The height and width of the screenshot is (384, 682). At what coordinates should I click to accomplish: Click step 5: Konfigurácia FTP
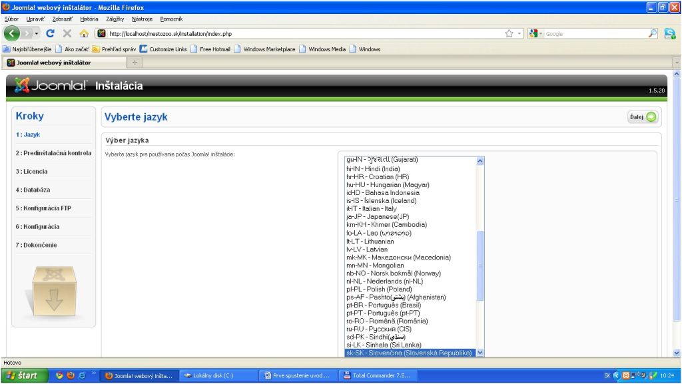point(43,208)
